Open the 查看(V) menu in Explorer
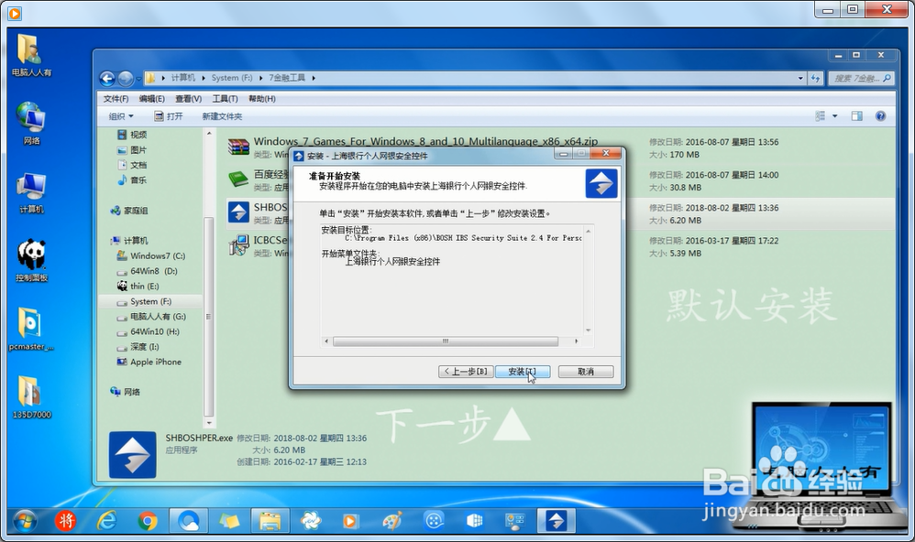 click(x=189, y=99)
